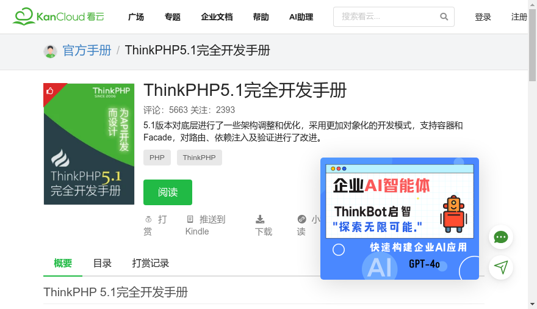Click the paper plane feedback icon
The image size is (537, 309).
(501, 267)
